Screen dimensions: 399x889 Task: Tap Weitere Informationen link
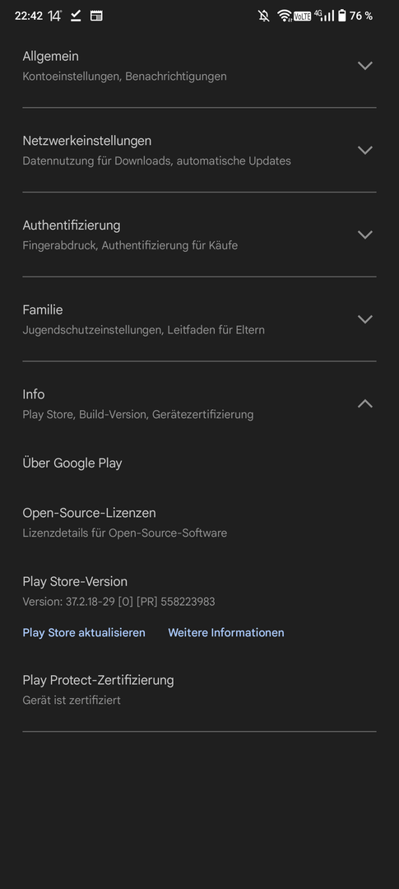[226, 632]
